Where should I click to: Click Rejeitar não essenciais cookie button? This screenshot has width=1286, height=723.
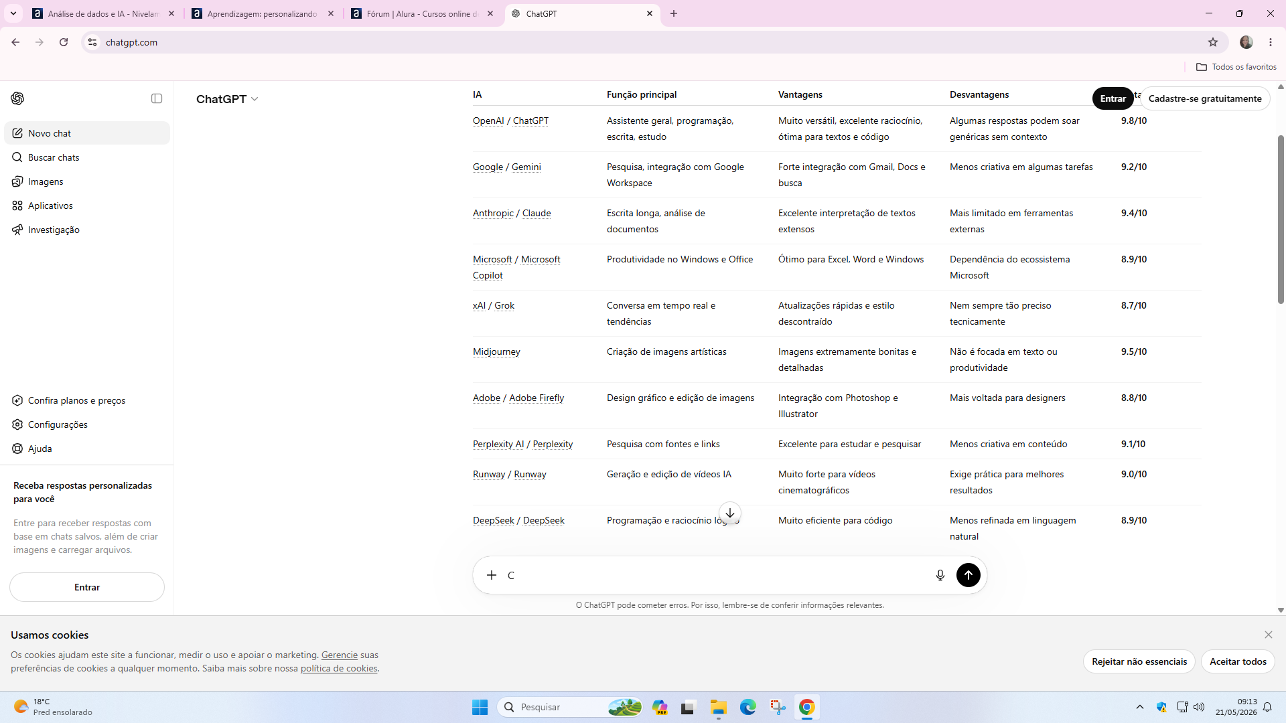(x=1139, y=661)
